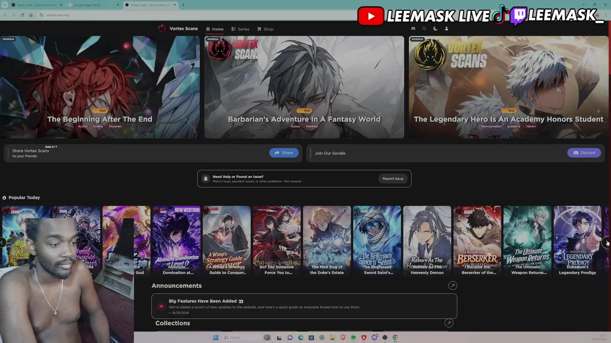Open So? Did Someone Force You to cover
The height and width of the screenshot is (343, 611).
pos(277,241)
